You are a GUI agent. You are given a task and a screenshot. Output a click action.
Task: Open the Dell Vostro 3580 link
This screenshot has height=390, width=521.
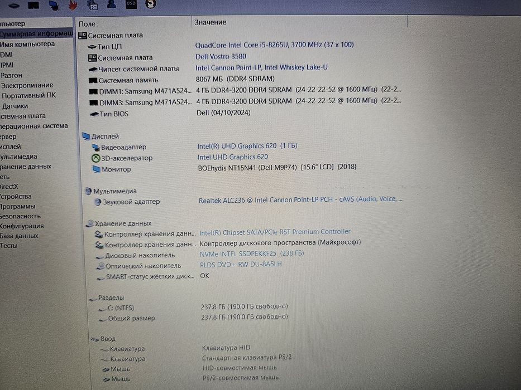coord(221,56)
